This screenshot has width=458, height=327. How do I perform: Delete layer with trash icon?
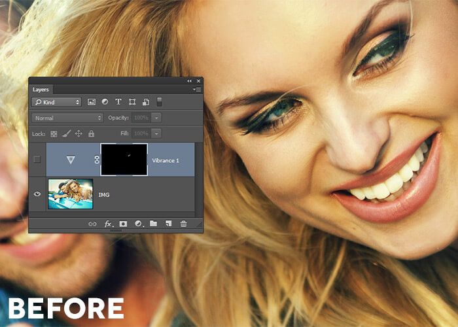[183, 224]
